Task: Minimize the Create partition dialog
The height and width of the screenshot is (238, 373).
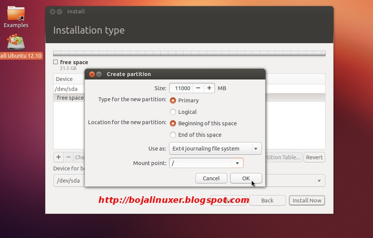Action: pyautogui.click(x=99, y=74)
